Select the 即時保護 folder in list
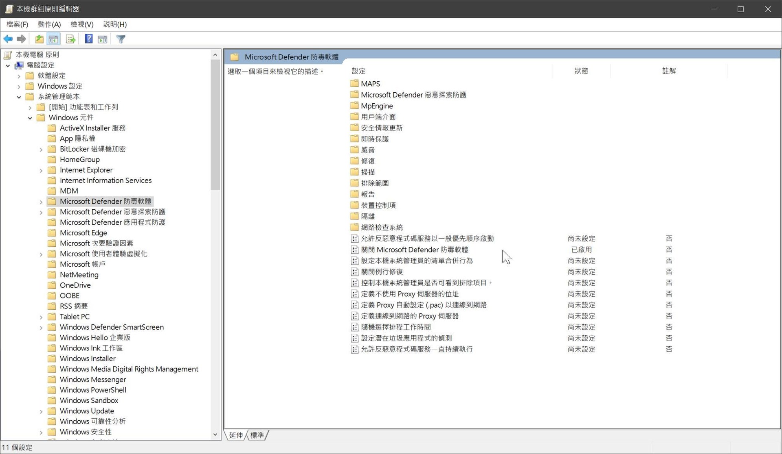 [x=374, y=139]
